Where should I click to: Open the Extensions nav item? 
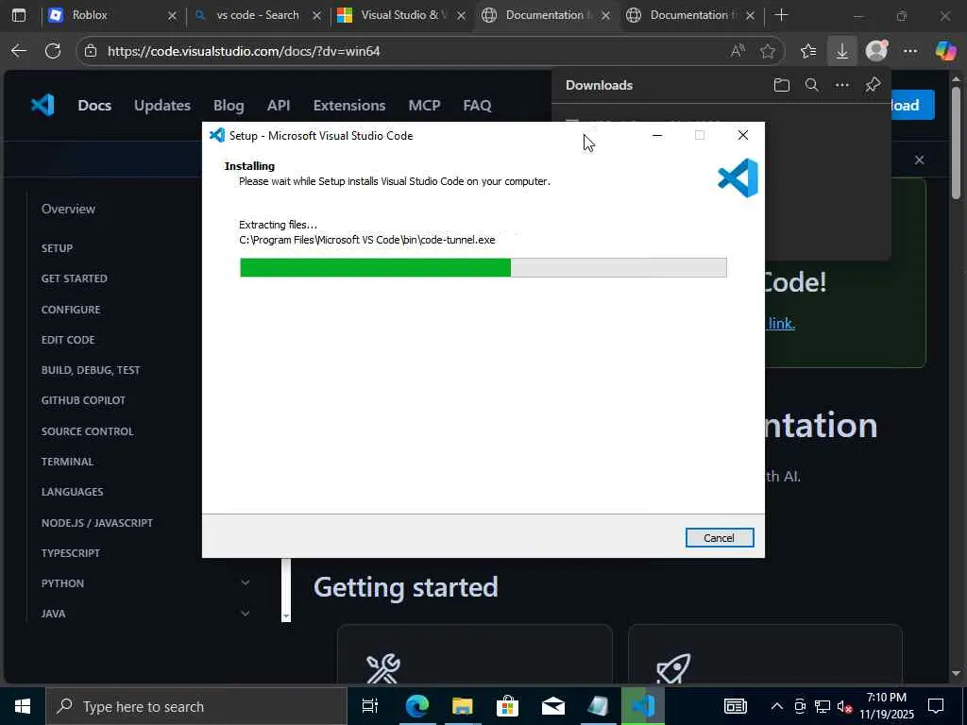(x=349, y=106)
